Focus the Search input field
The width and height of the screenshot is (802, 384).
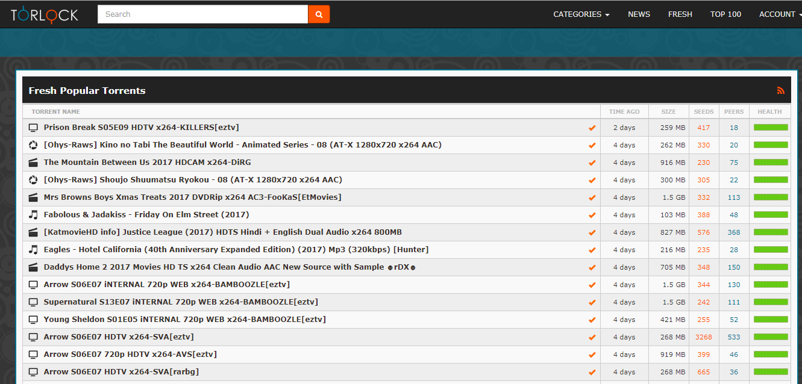(x=202, y=14)
